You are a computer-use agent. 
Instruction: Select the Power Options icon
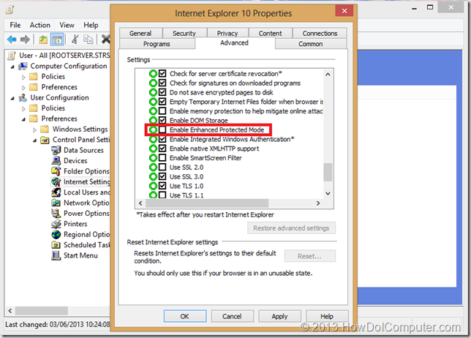coord(56,214)
